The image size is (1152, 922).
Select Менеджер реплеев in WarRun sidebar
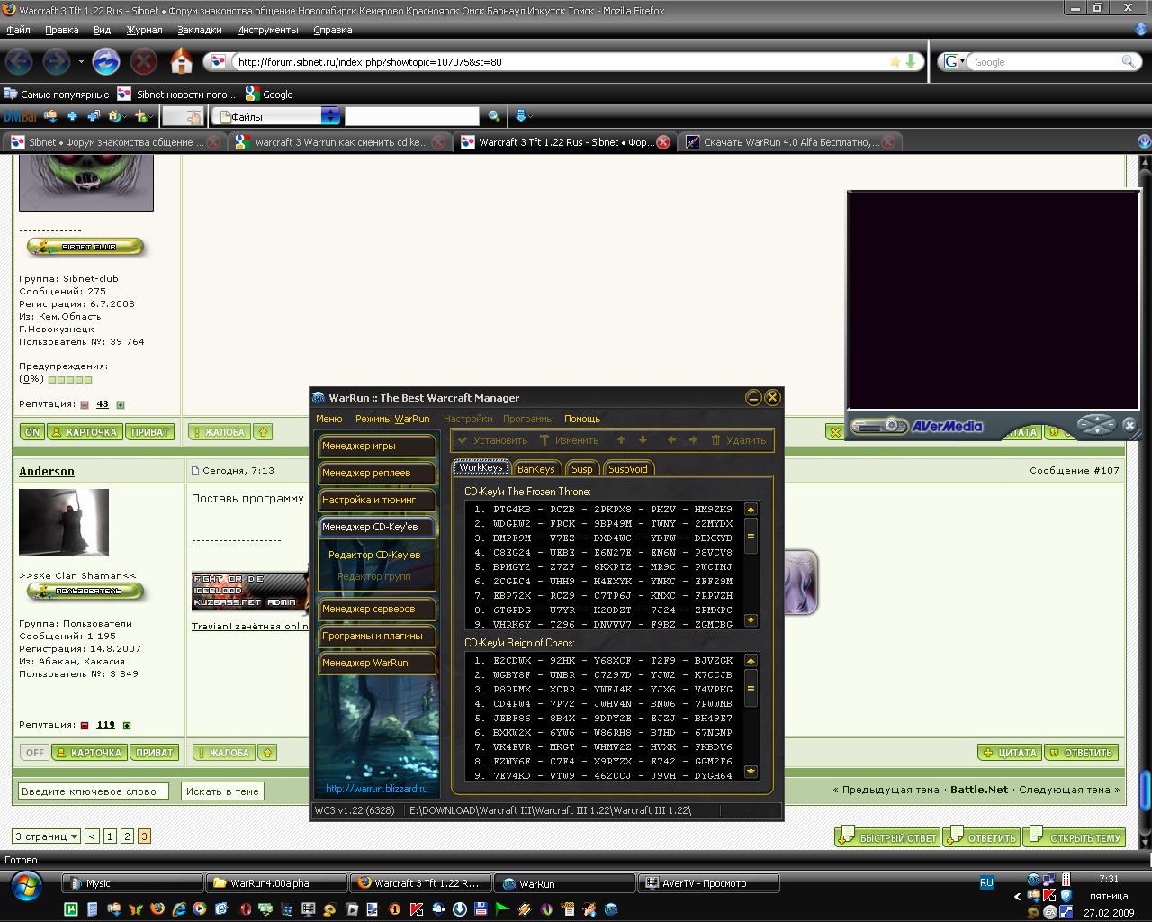click(376, 473)
